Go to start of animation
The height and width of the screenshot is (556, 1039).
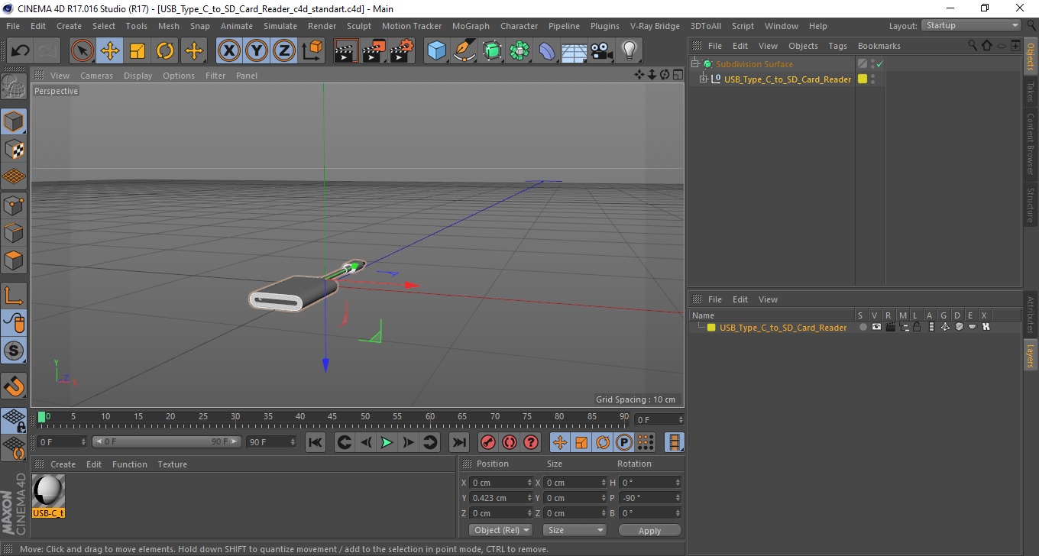coord(315,442)
